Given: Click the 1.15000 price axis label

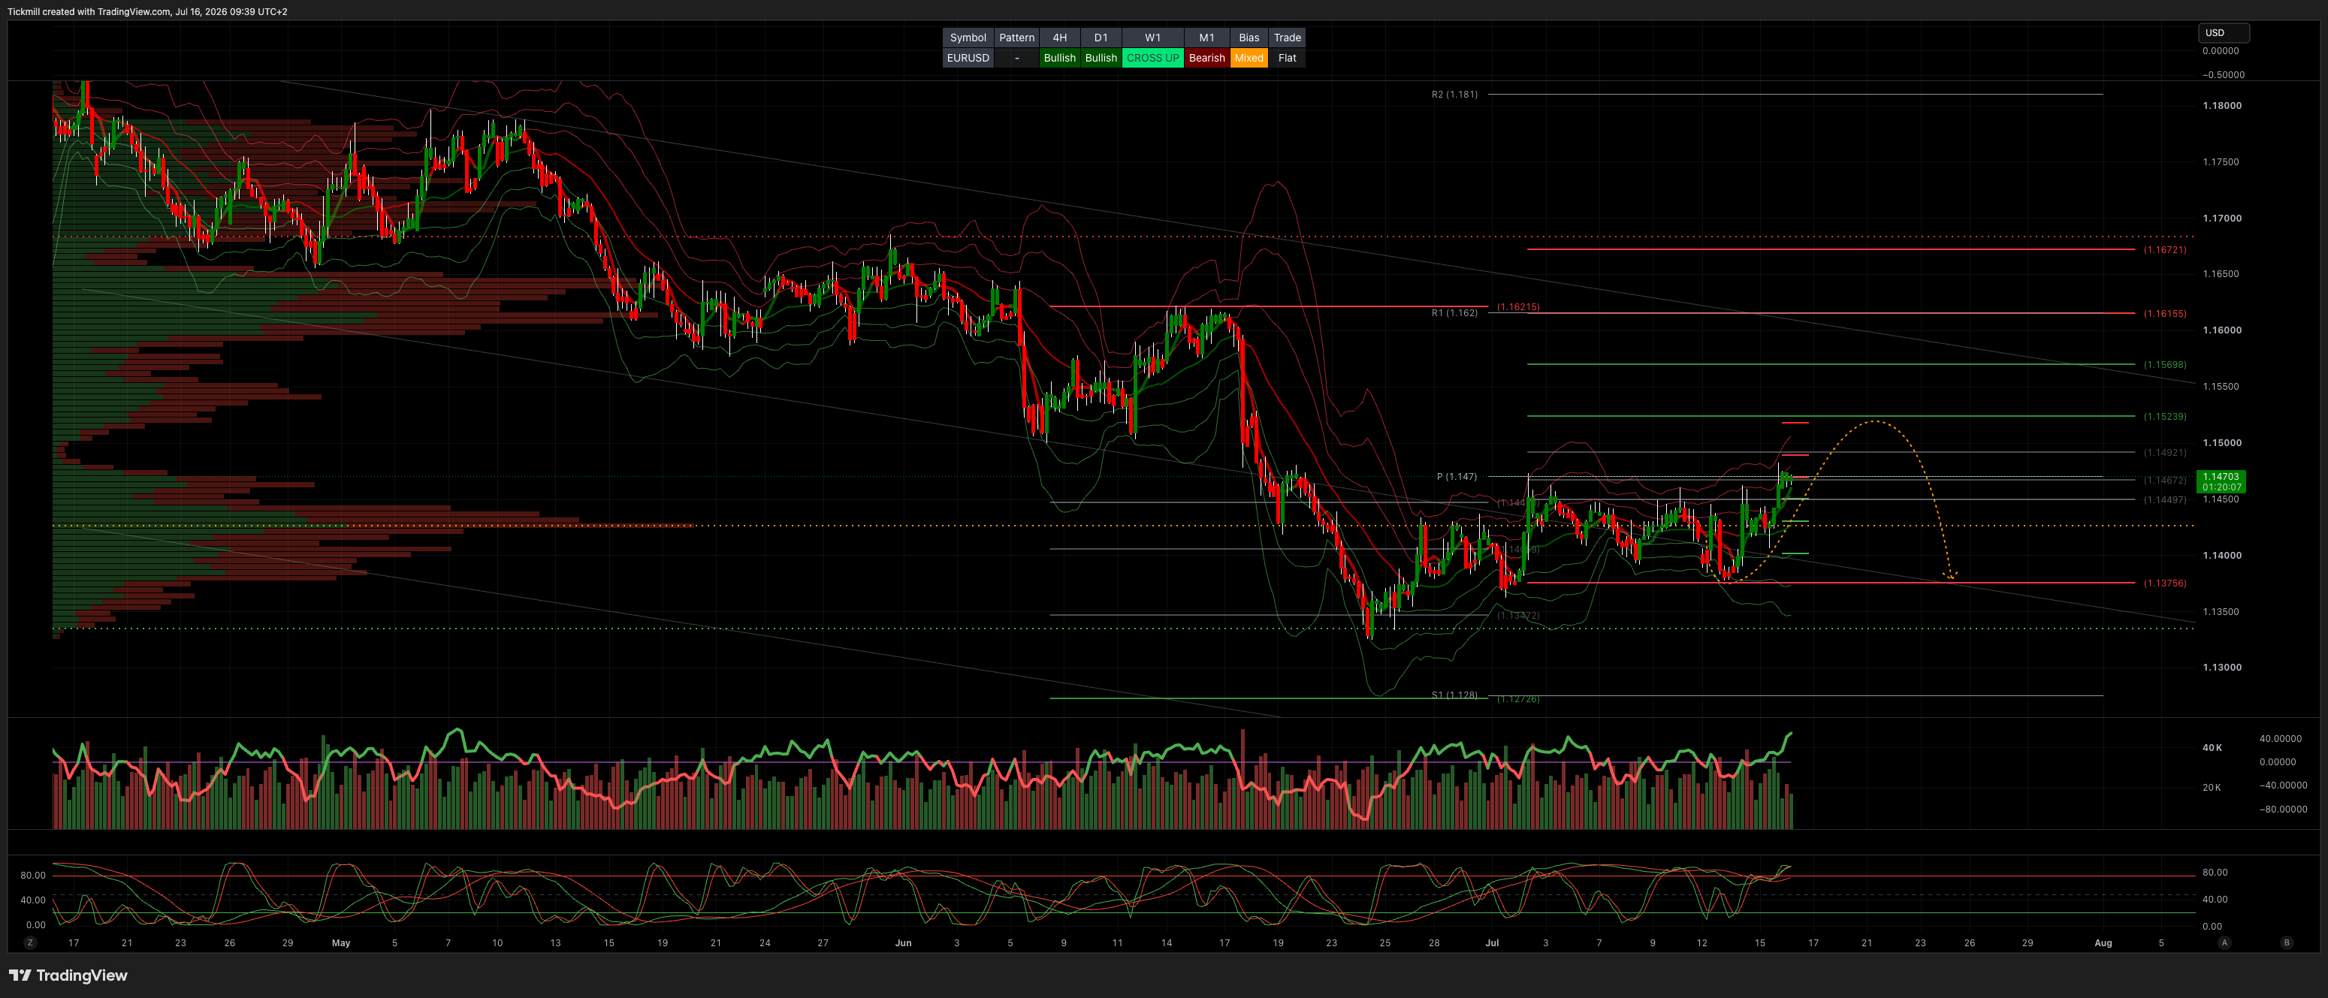Looking at the screenshot, I should [x=2221, y=444].
